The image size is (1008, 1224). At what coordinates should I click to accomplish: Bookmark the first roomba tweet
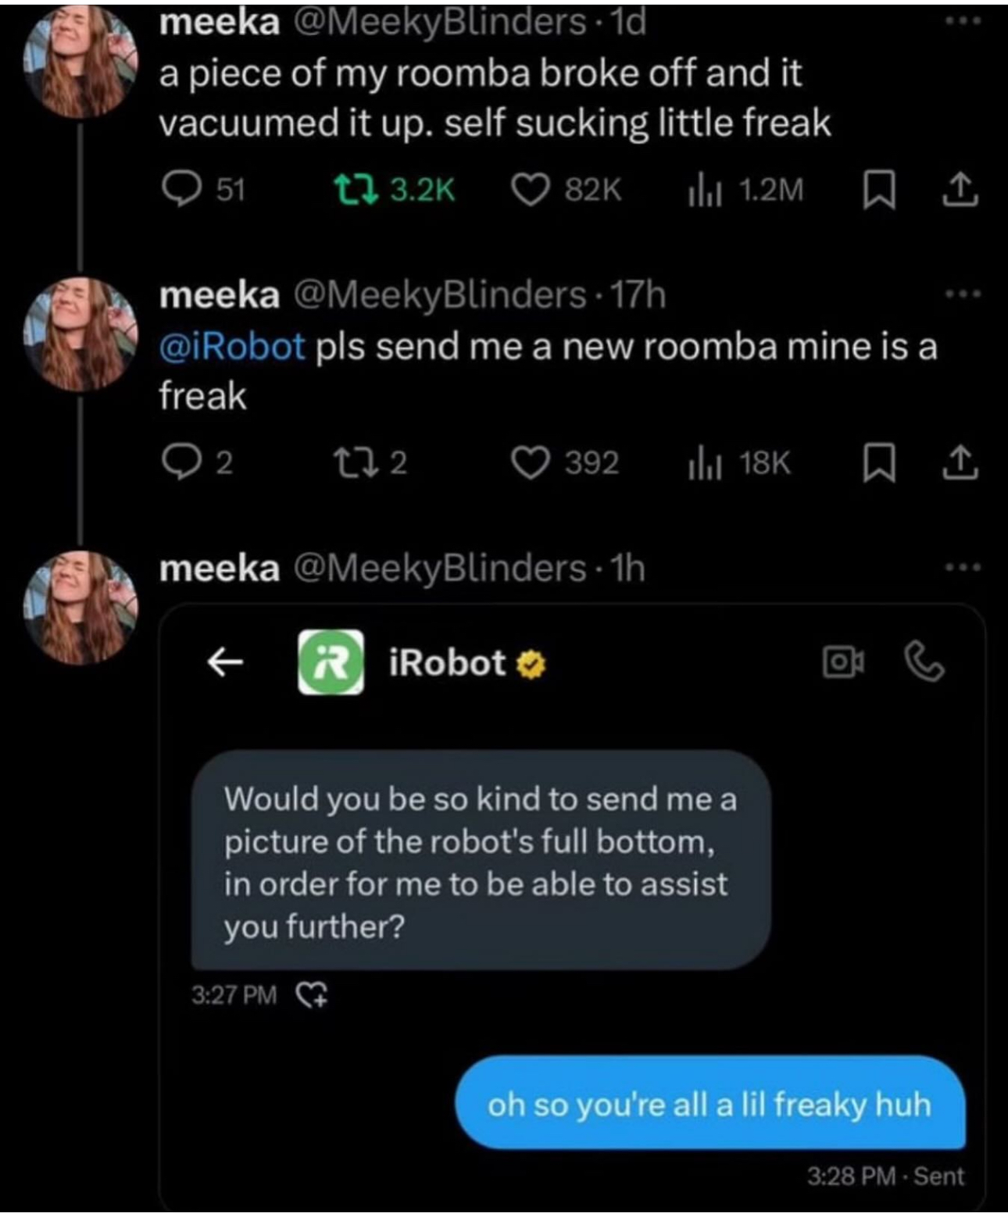(x=878, y=191)
